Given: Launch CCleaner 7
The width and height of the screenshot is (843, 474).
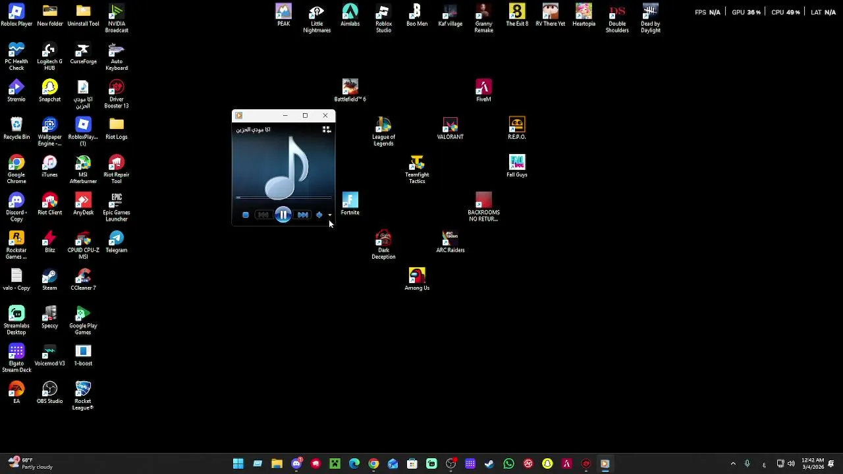Looking at the screenshot, I should point(83,280).
